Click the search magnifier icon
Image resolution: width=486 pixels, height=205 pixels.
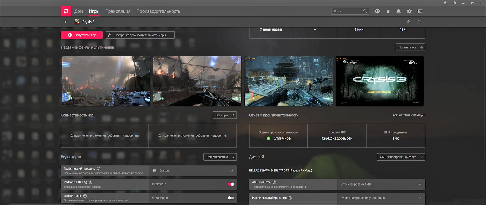point(365,11)
